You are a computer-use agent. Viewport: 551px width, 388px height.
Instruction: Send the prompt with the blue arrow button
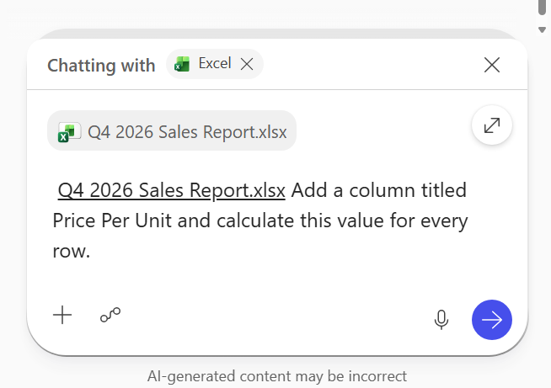492,320
